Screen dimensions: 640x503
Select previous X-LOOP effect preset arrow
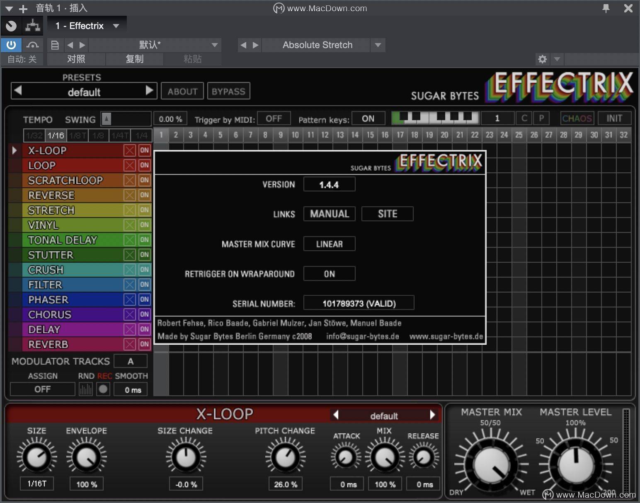(336, 415)
